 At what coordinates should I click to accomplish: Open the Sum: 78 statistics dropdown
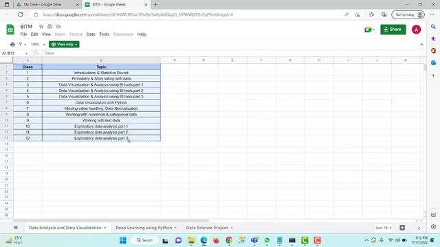coord(384,228)
